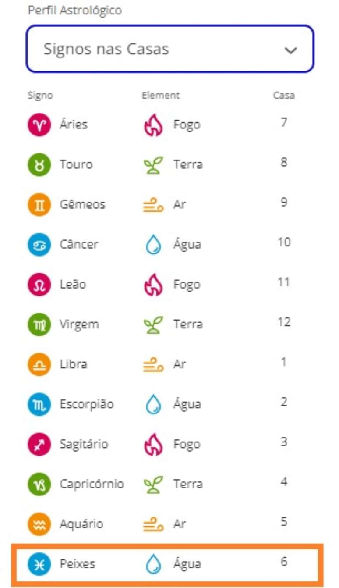Click the Touro zodiac sign icon
This screenshot has width=339, height=588.
(40, 164)
